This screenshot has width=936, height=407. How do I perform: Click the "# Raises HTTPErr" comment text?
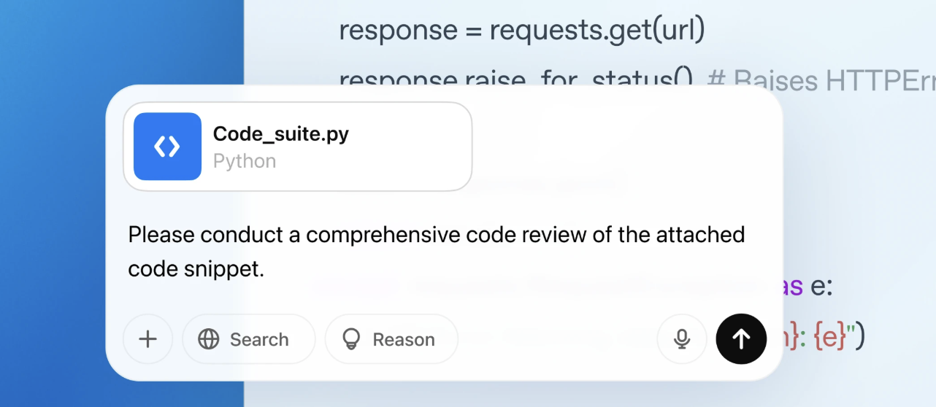(822, 79)
